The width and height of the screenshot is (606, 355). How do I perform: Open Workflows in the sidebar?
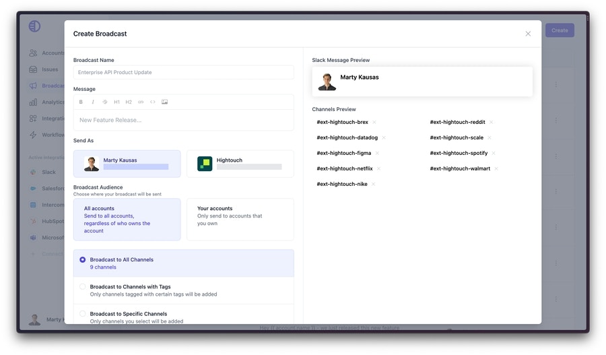tap(46, 135)
